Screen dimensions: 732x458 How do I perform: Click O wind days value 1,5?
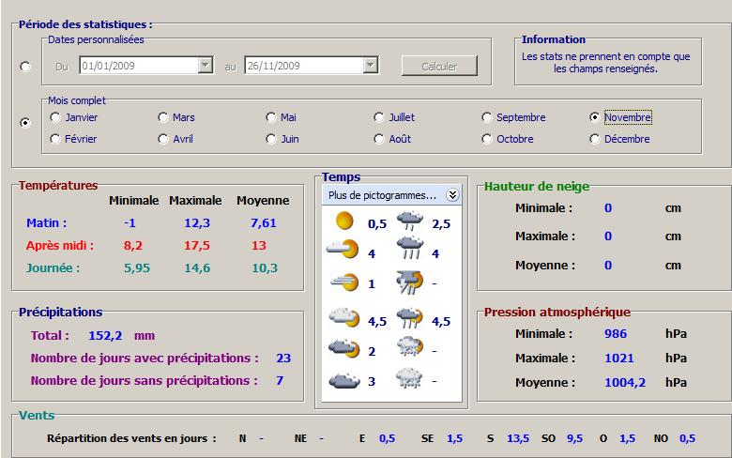pos(628,439)
